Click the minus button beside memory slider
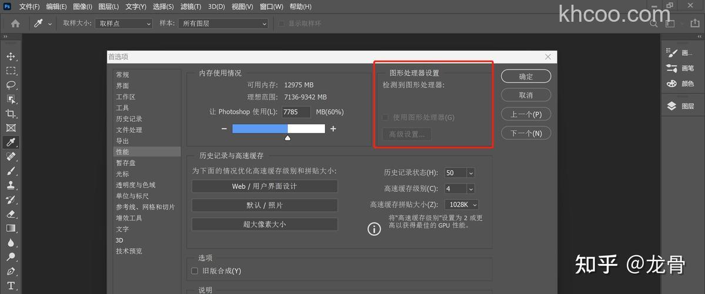The height and width of the screenshot is (294, 705). click(x=224, y=129)
